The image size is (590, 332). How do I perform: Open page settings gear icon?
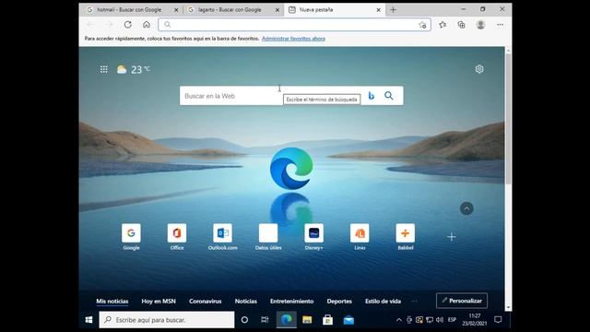click(479, 69)
